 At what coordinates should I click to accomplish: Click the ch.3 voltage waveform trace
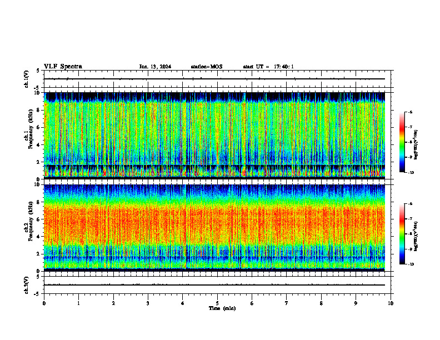214,285
